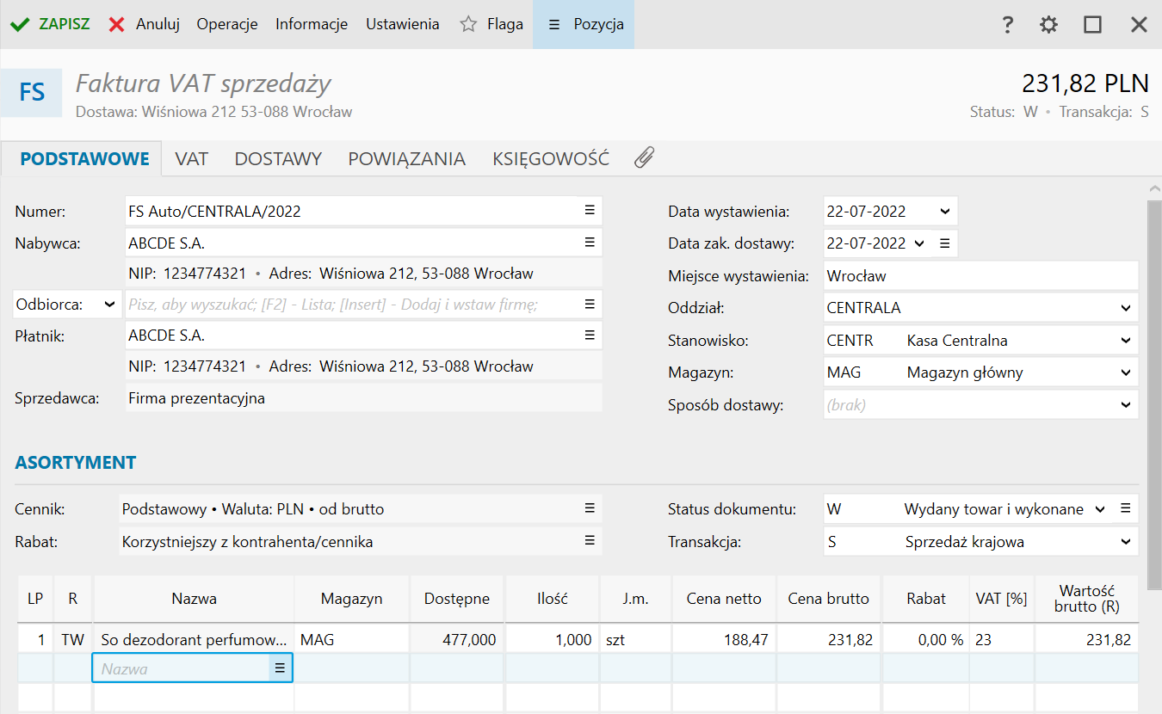The image size is (1162, 714).
Task: Open the Rabat field list icon
Action: [590, 540]
